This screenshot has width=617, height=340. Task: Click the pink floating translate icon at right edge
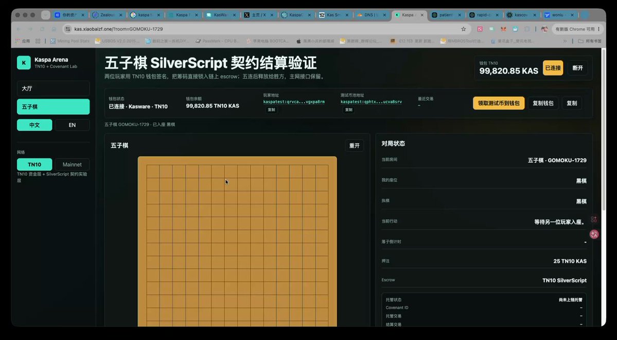594,234
